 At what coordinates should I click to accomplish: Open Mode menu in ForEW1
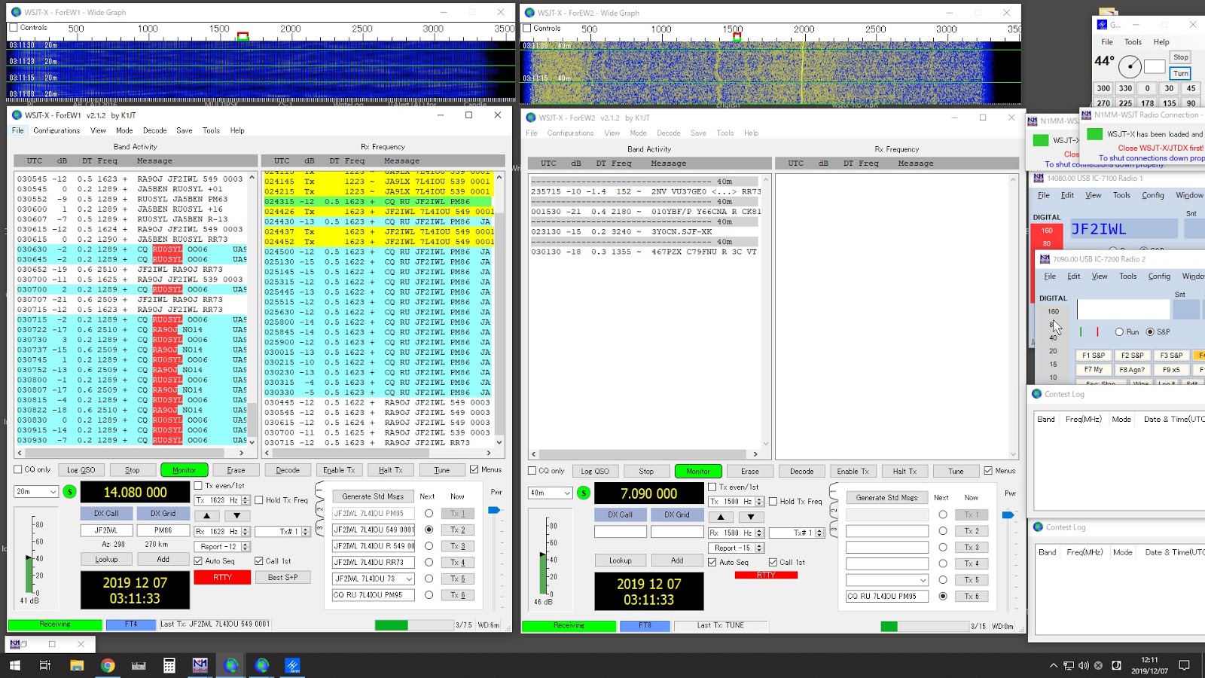(x=124, y=131)
